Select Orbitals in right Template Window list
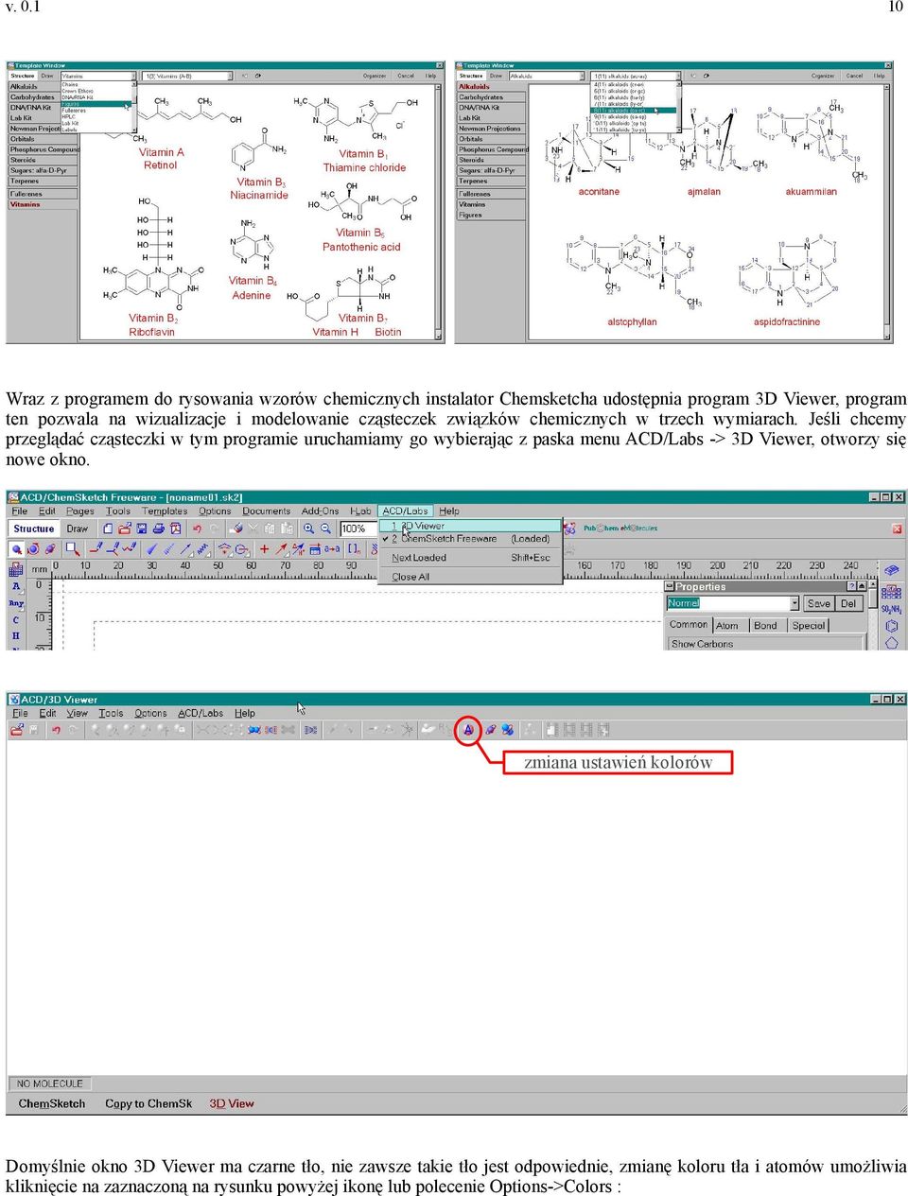This screenshot has width=908, height=1196. [491, 139]
